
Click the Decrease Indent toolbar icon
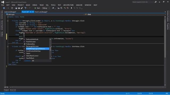[x=58, y=8]
